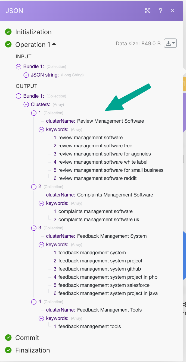
Task: Click the Initialization green check icon
Action: coord(8,32)
